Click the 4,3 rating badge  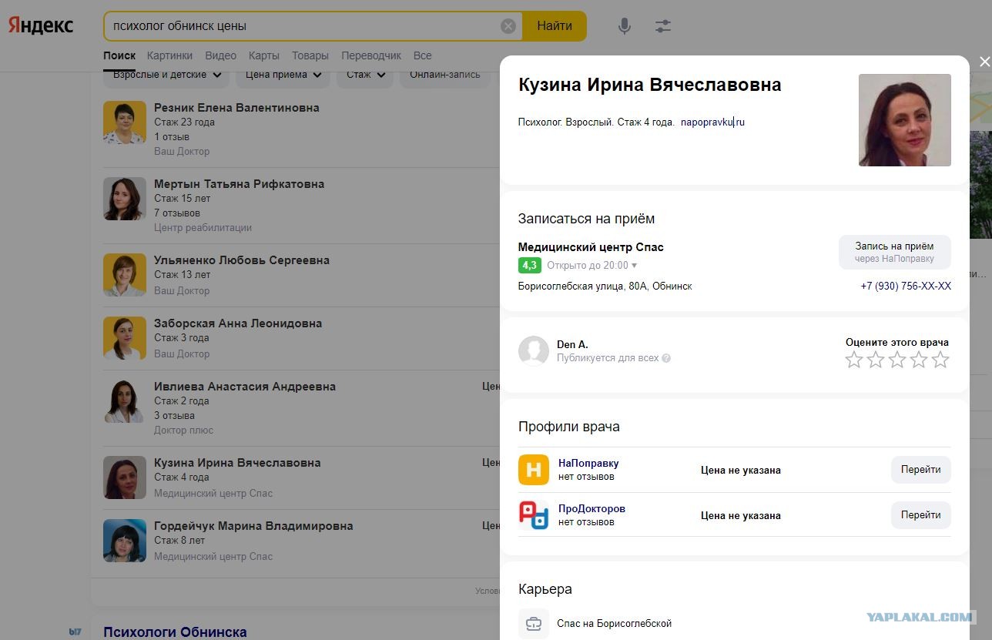(530, 266)
